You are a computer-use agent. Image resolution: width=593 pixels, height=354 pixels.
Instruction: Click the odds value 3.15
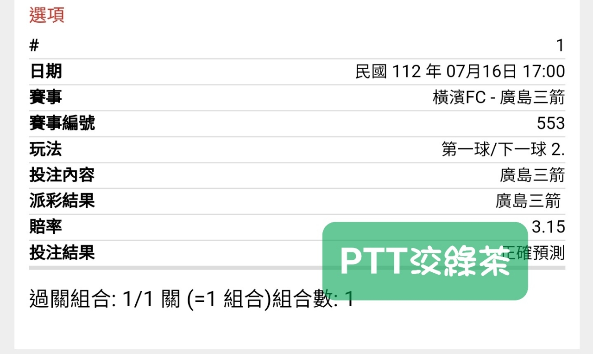pyautogui.click(x=549, y=227)
